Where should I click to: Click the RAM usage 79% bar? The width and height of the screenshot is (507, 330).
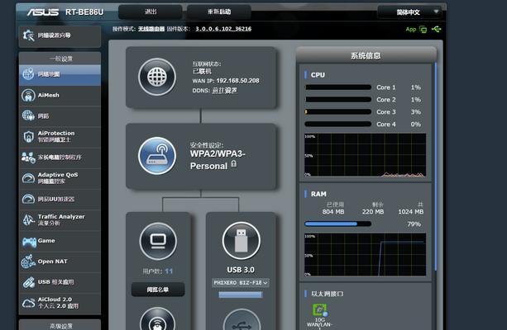(x=338, y=224)
